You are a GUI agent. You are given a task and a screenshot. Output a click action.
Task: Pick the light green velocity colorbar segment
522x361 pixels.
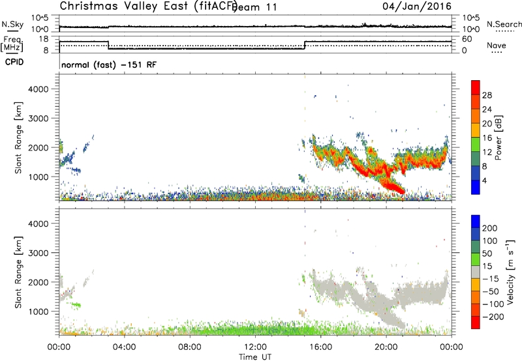[476, 259]
